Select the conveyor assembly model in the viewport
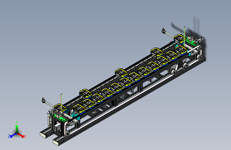The height and width of the screenshot is (150, 231). pyautogui.click(x=123, y=86)
